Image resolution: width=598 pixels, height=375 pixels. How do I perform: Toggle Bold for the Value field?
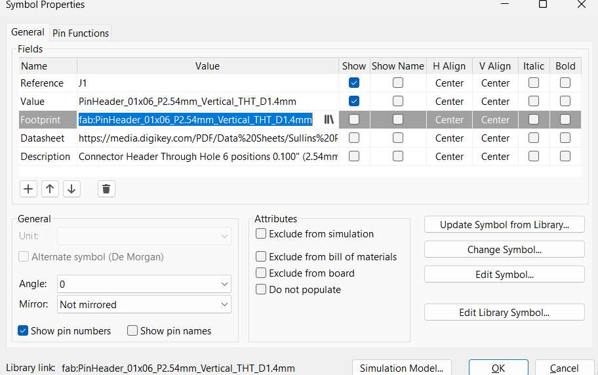(x=565, y=102)
